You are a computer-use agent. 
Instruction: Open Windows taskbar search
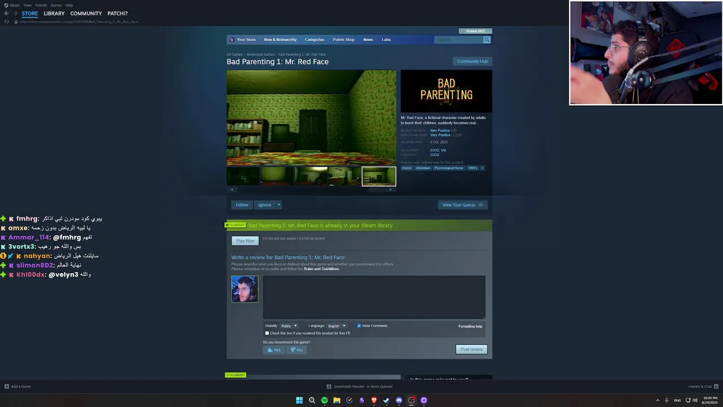click(x=312, y=400)
